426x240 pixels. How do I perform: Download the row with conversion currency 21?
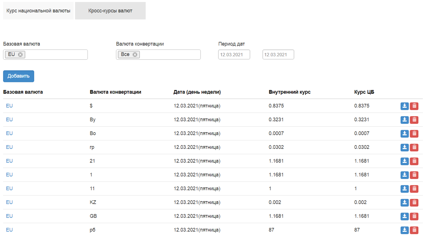click(404, 161)
